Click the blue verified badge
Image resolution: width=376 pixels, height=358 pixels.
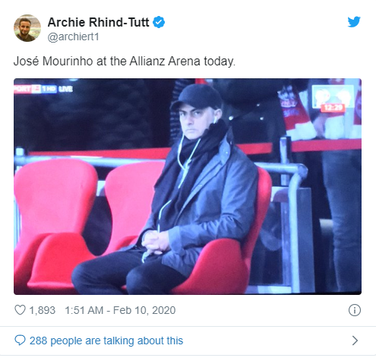tap(159, 22)
